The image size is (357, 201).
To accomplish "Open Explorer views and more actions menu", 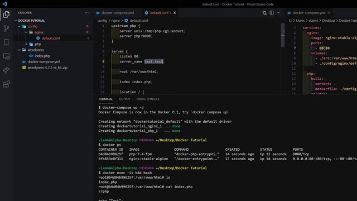I will [x=87, y=13].
